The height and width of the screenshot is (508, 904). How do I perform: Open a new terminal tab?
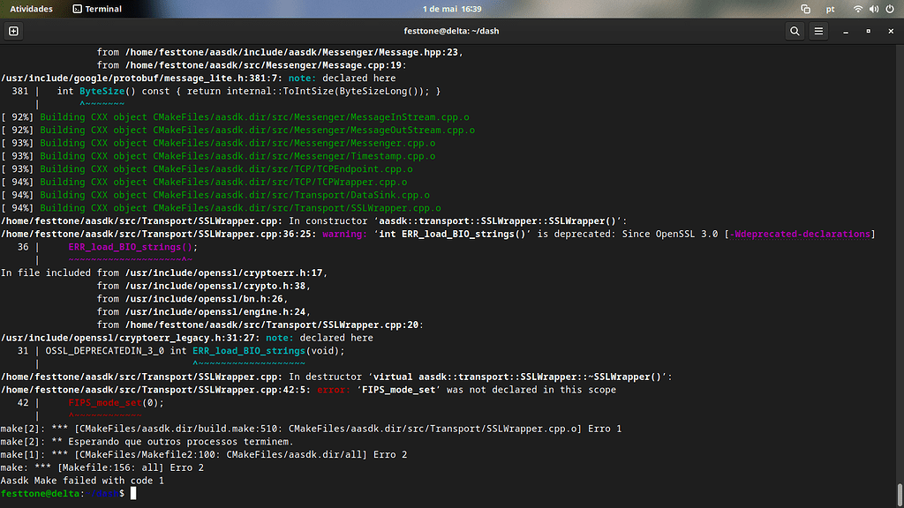pos(12,31)
